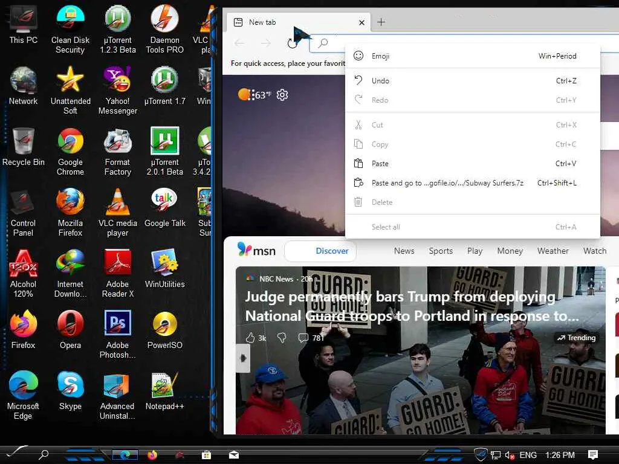619x464 pixels.
Task: Select Copy in context menu
Action: (x=473, y=144)
